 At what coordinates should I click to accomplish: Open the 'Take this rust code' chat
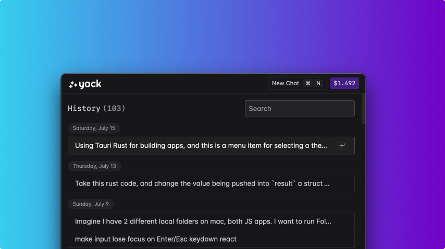click(x=211, y=184)
